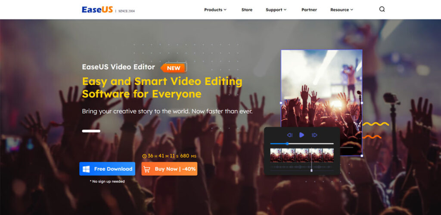Click the Buy Now -40% button
The width and height of the screenshot is (441, 215).
169,169
